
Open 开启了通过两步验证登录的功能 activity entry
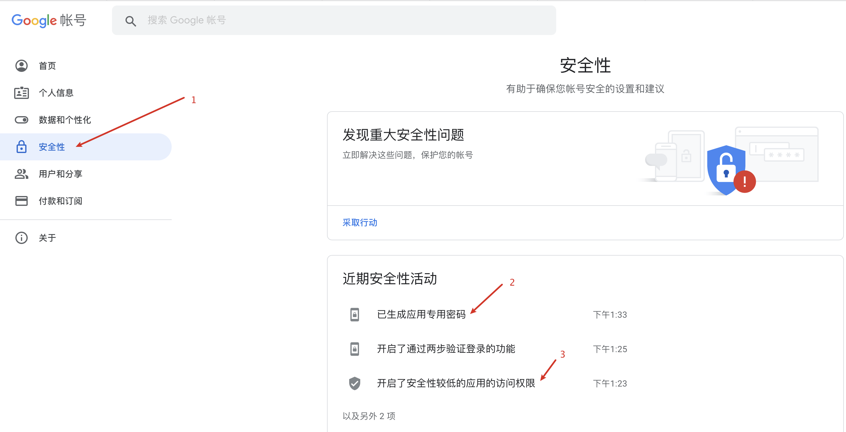point(446,349)
